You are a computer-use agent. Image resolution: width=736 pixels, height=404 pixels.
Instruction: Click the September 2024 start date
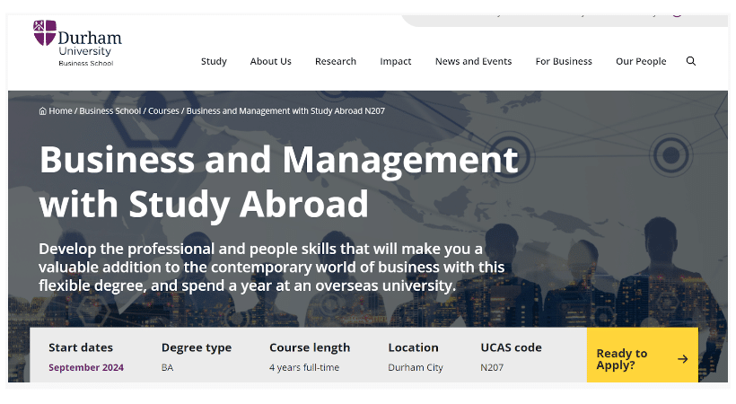[86, 367]
